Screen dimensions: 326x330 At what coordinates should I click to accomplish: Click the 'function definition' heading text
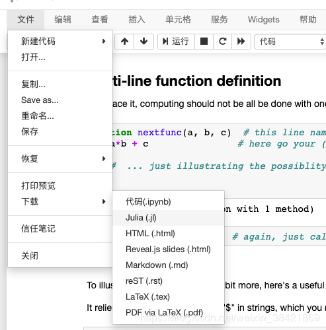(x=218, y=81)
